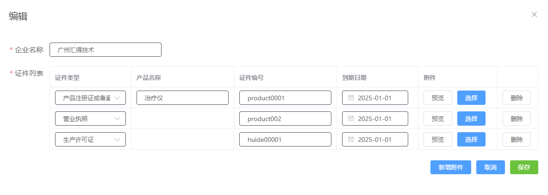Click calendar icon in huide00001 row date
This screenshot has height=195, width=548.
tap(351, 140)
